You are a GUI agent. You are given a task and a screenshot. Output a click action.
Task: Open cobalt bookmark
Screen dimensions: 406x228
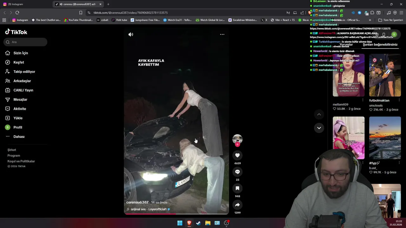click(x=102, y=20)
